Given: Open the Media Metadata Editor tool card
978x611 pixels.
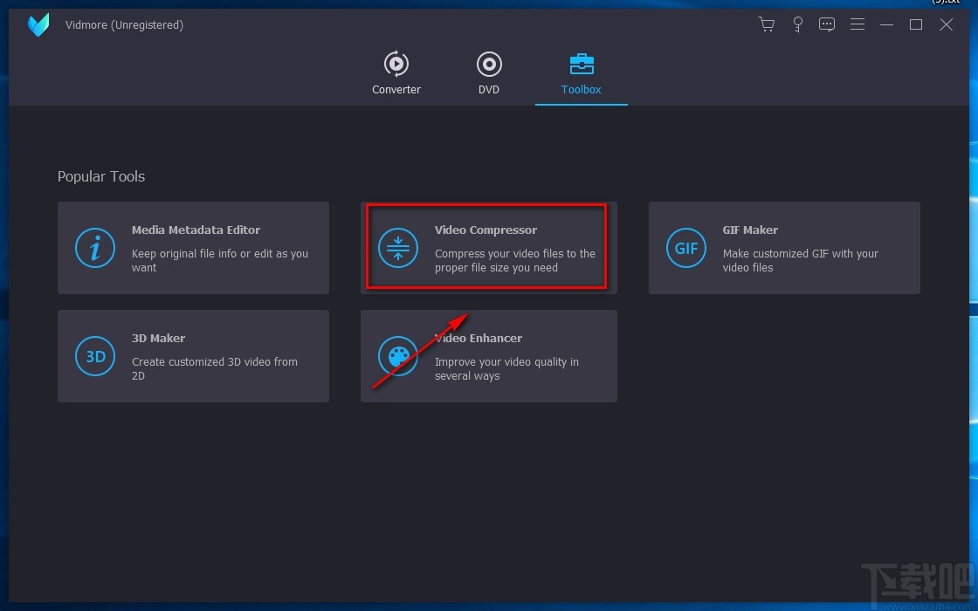Looking at the screenshot, I should click(x=193, y=248).
